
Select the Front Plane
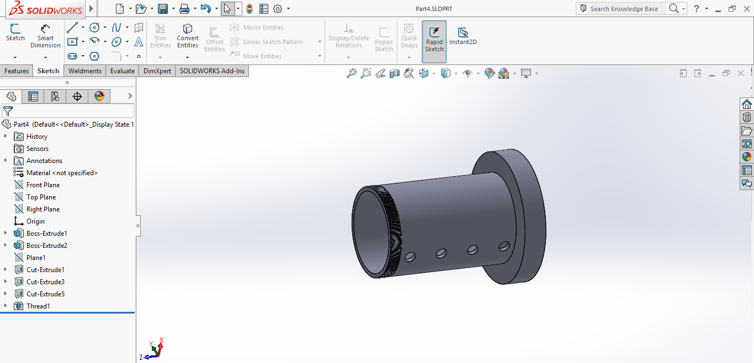(x=43, y=185)
